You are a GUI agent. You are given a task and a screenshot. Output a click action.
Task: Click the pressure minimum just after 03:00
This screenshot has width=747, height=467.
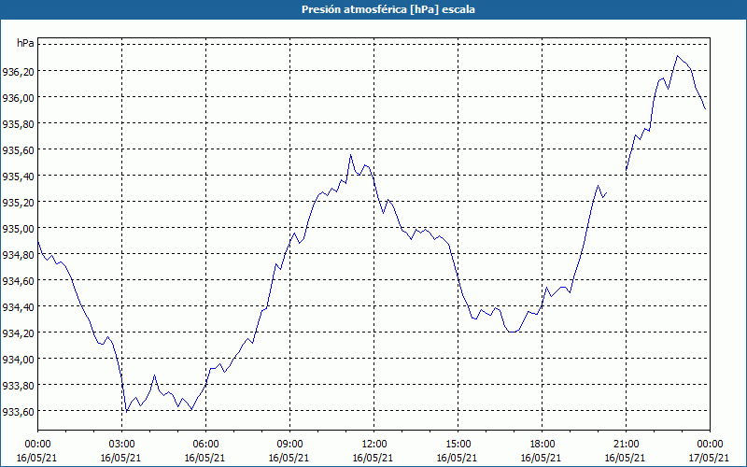pyautogui.click(x=126, y=411)
